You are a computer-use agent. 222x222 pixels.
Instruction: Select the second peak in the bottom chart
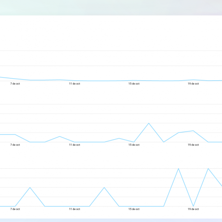[x=104, y=187]
